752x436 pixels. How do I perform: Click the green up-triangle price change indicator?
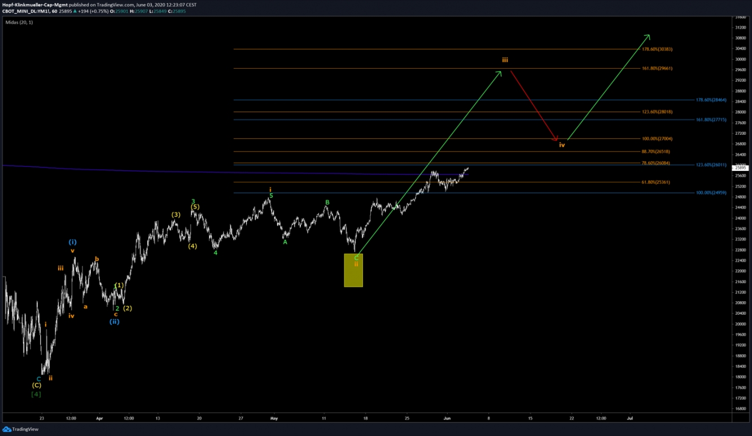pyautogui.click(x=74, y=11)
